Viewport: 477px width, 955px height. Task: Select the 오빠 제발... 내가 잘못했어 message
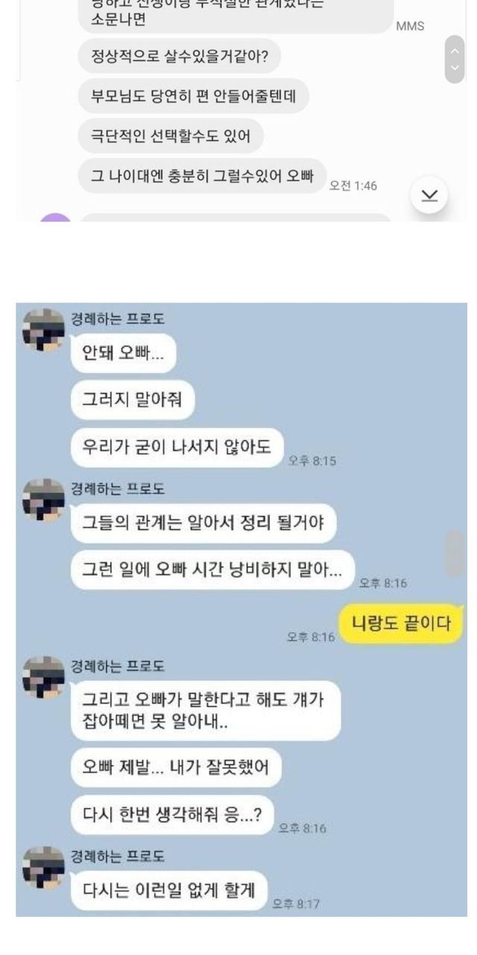(x=176, y=768)
